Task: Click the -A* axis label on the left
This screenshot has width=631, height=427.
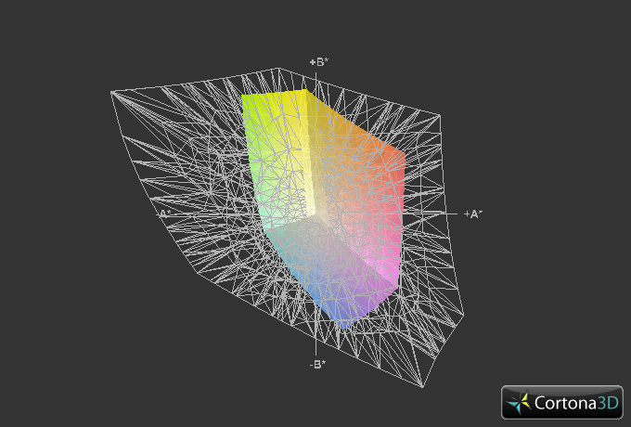Action: (x=164, y=213)
